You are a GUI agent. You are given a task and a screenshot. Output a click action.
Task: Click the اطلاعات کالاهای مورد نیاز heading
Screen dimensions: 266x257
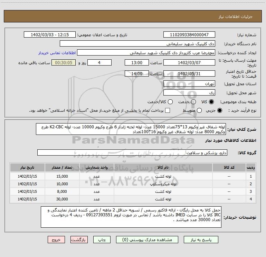click(x=230, y=140)
